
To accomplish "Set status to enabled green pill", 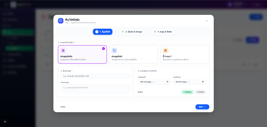I will point(187,92).
